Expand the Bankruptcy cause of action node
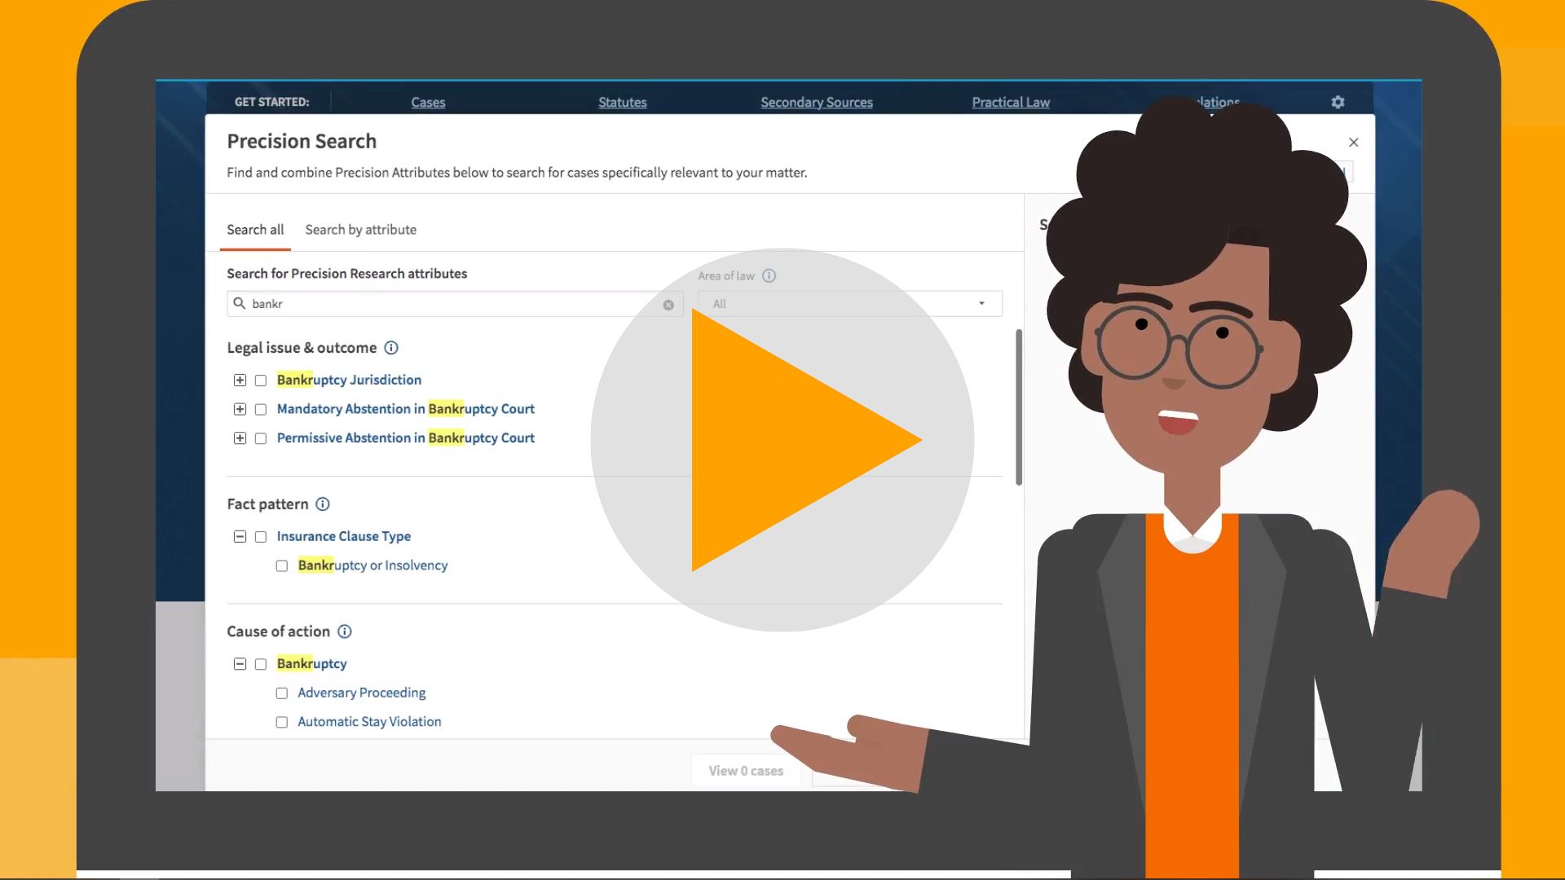 tap(239, 663)
